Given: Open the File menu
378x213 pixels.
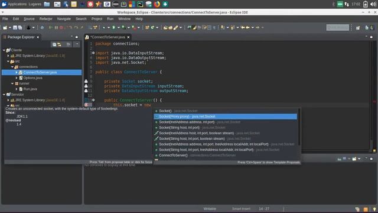Looking at the screenshot, I should pos(5,19).
